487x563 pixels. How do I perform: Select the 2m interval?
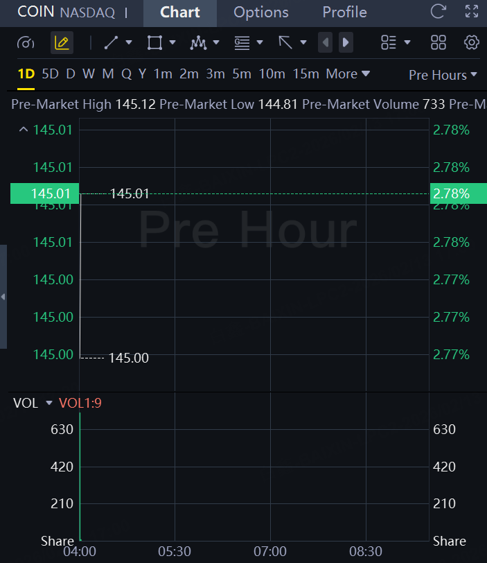[x=189, y=74]
